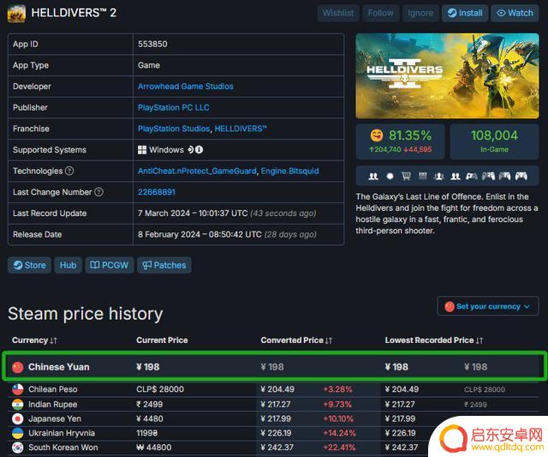Screen dimensions: 548x457
Task: Open PlayStation PC LLC publisher link
Action: [173, 107]
